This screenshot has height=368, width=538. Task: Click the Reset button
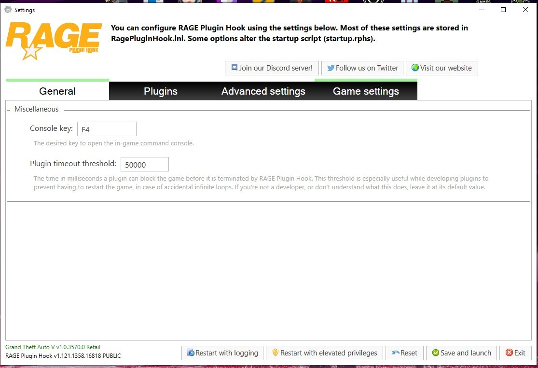click(404, 353)
